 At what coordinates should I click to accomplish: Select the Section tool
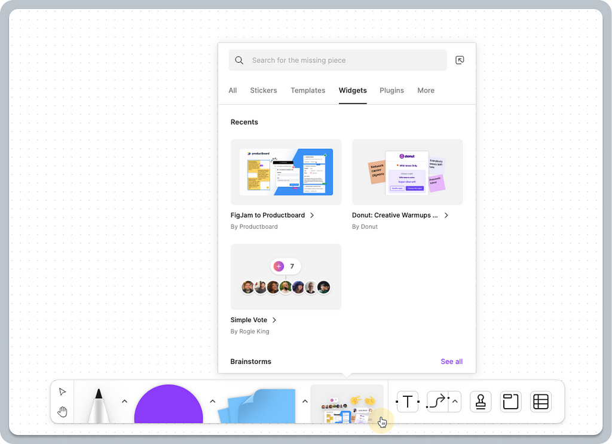coord(510,402)
